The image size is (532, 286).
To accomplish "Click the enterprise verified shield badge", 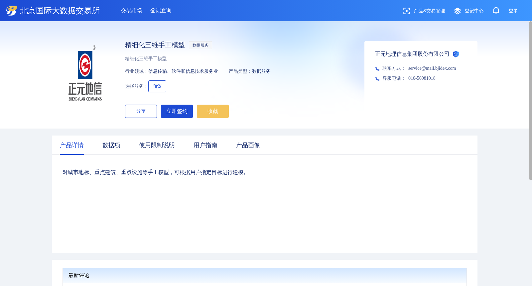I will tap(456, 54).
